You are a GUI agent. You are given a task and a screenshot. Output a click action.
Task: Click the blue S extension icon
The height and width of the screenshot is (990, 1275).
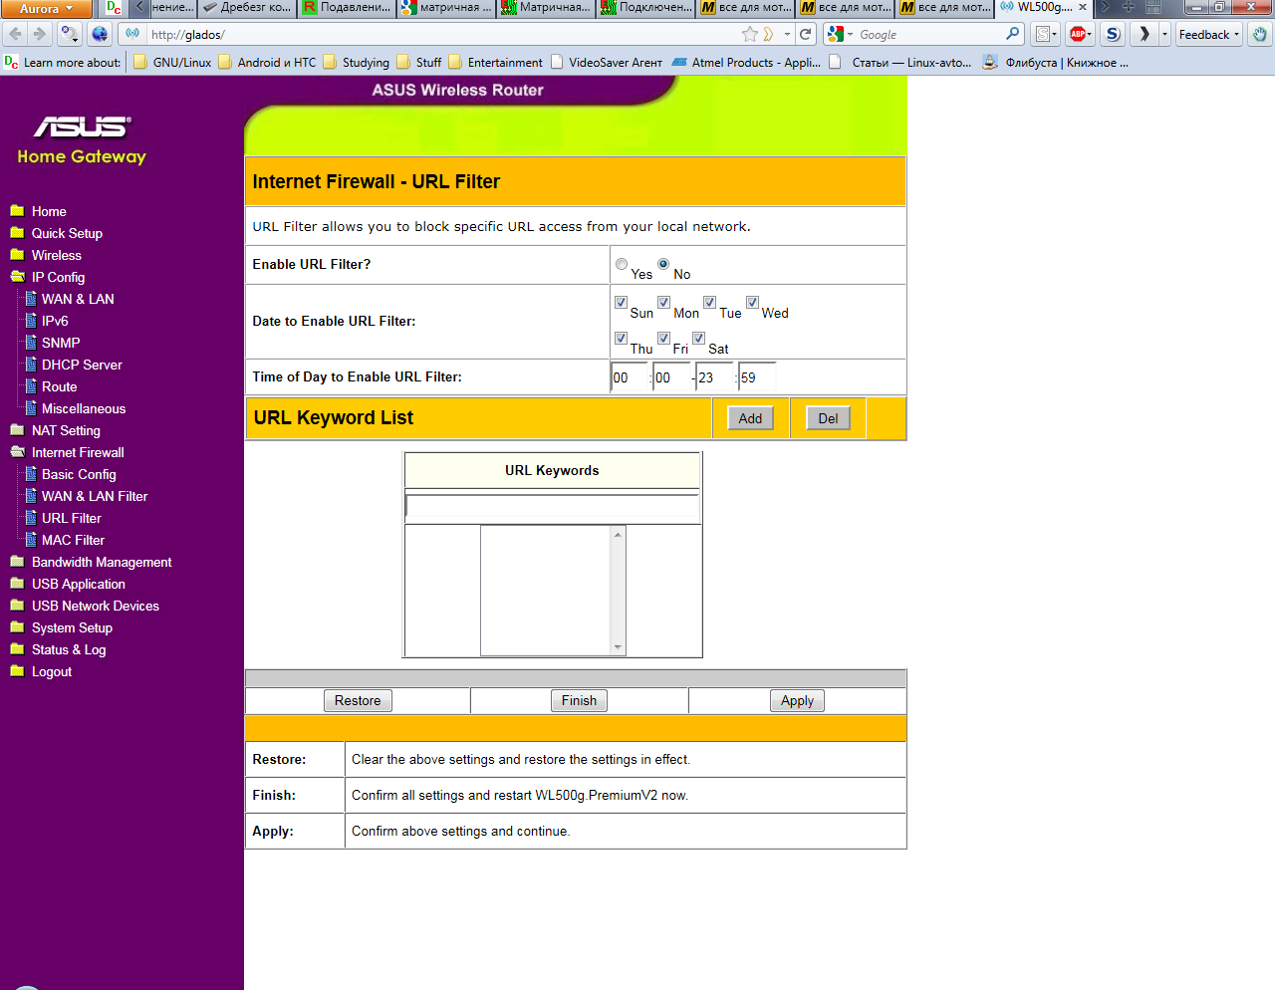(1113, 34)
